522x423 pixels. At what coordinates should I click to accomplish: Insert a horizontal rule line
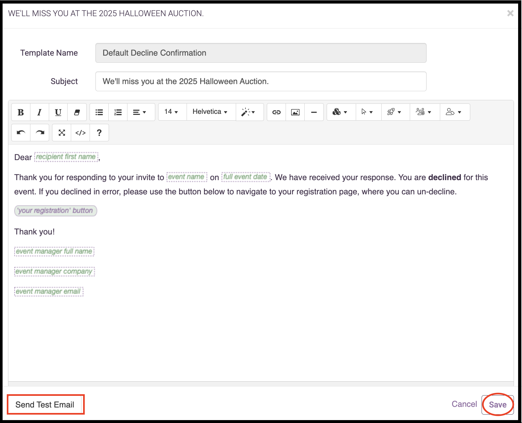pyautogui.click(x=314, y=112)
